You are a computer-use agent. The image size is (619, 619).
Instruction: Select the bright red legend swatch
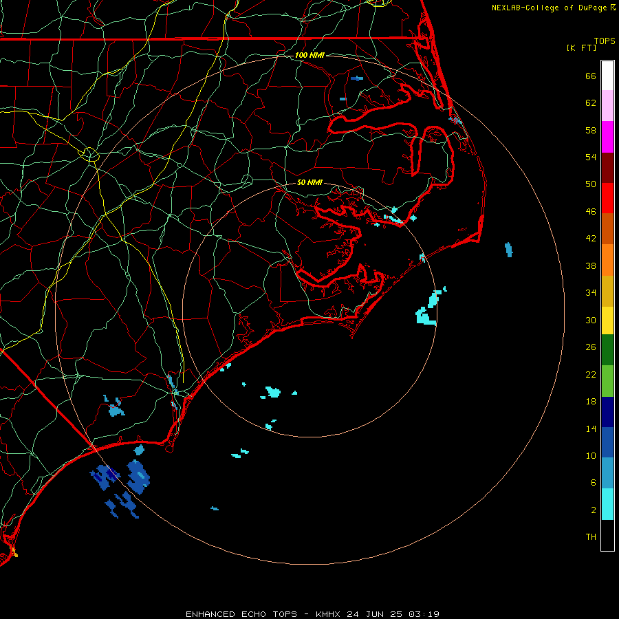[607, 198]
